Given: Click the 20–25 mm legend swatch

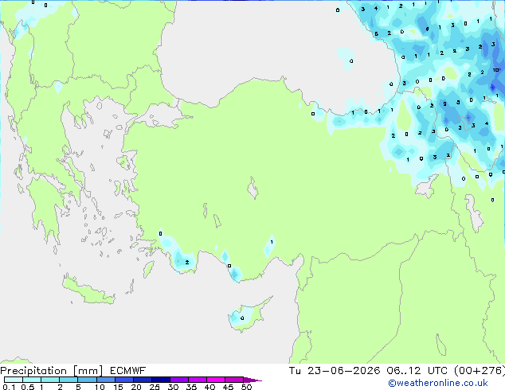Looking at the screenshot, I should point(143,380).
